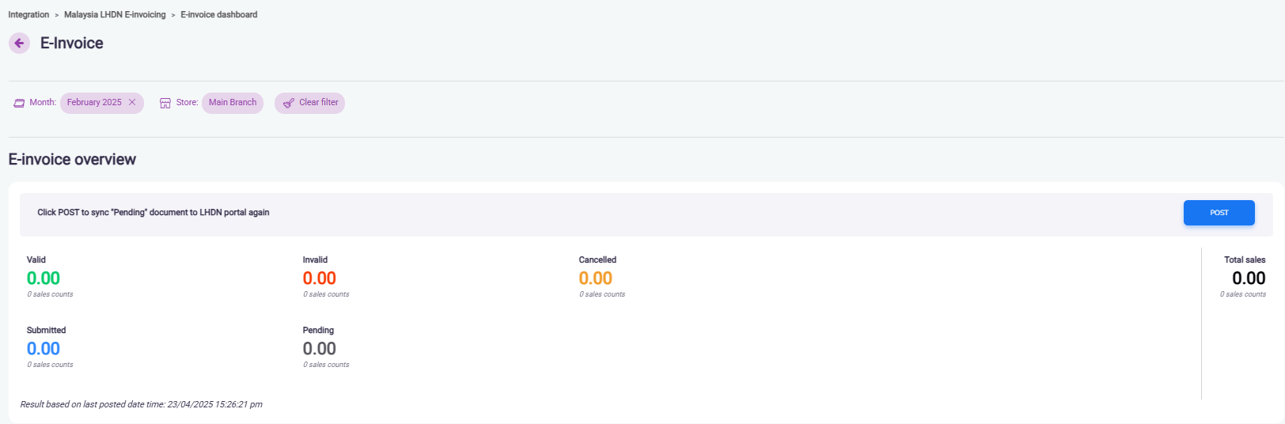Image resolution: width=1285 pixels, height=424 pixels.
Task: Click the red Invalid amount
Action: [320, 278]
